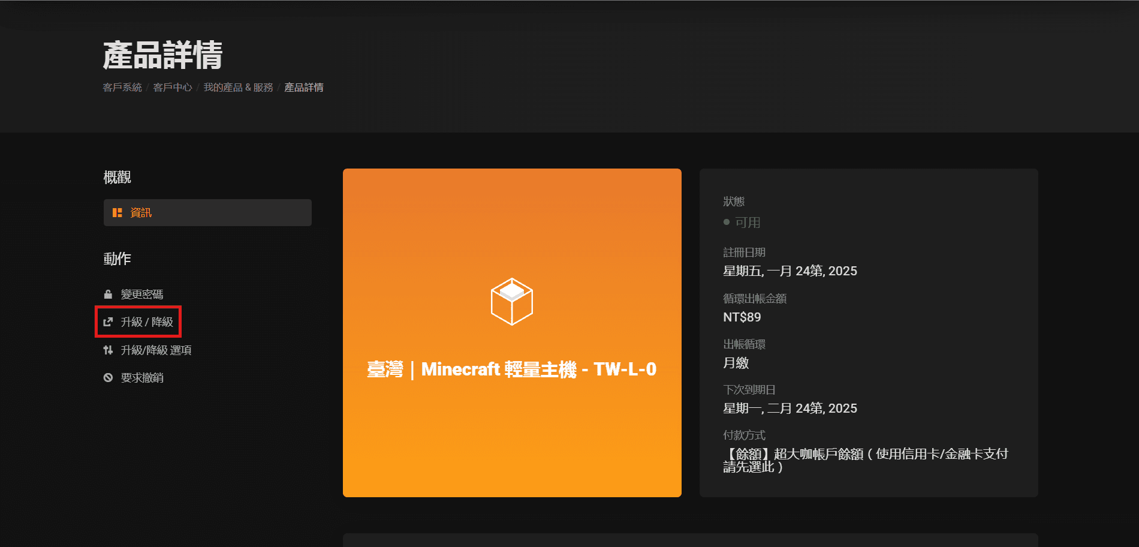Select 要求撤銷 cancellation link
Screen dimensions: 1139x547
point(142,378)
